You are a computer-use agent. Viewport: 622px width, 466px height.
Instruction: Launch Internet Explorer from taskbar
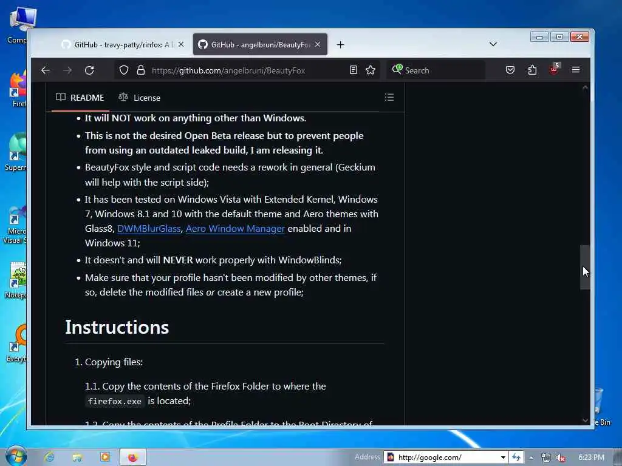(x=49, y=458)
